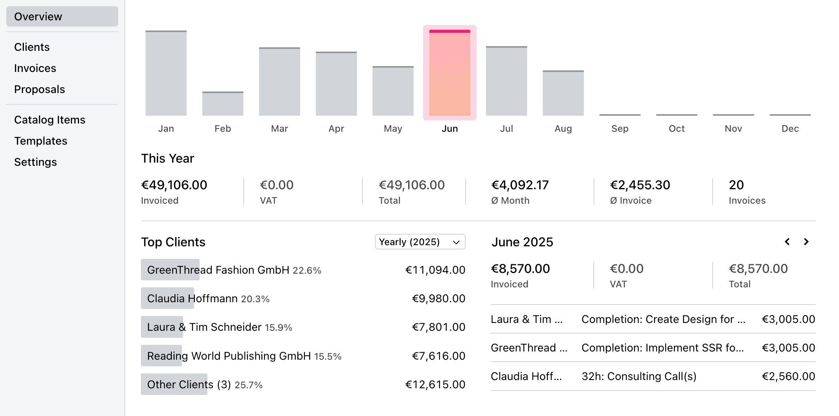
Task: Select the August bar in chart
Action: pyautogui.click(x=563, y=93)
